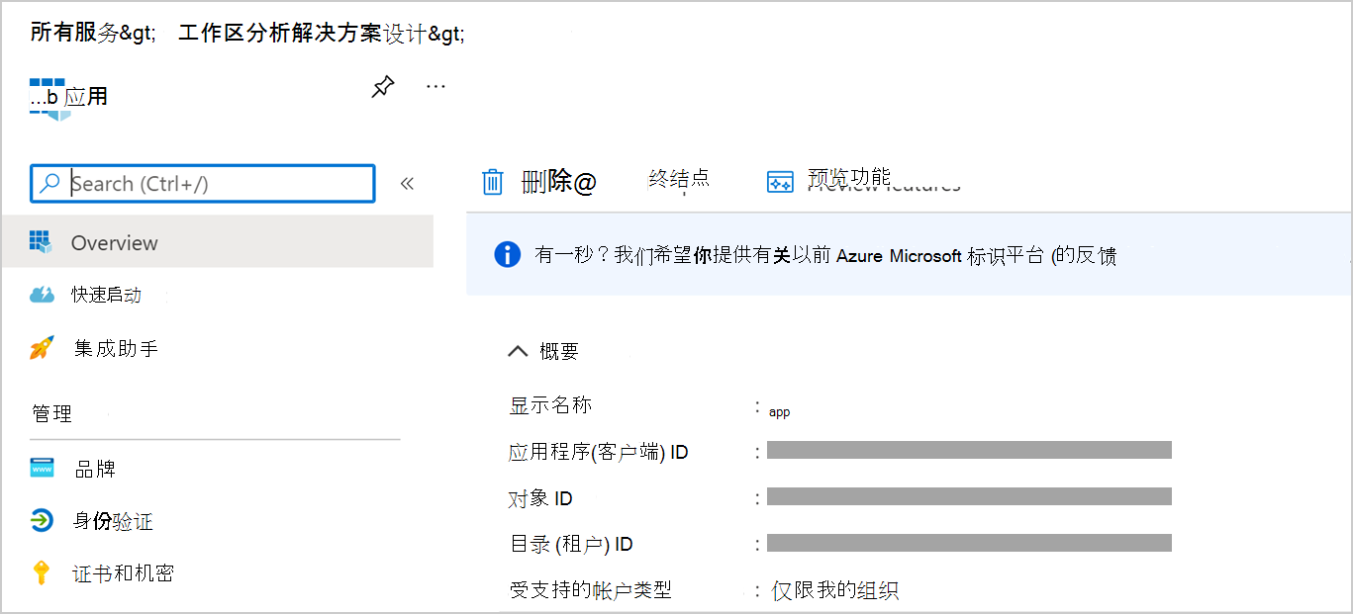Click the 品牌 branding www icon
This screenshot has width=1353, height=614.
(42, 468)
